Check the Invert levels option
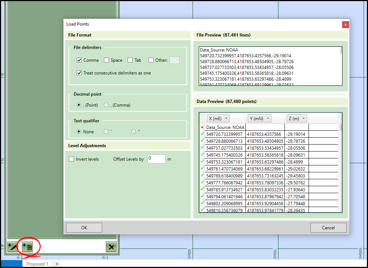 [x=71, y=159]
